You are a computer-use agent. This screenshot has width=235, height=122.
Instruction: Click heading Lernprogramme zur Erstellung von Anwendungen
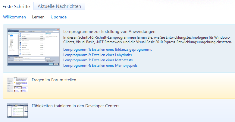109,31
